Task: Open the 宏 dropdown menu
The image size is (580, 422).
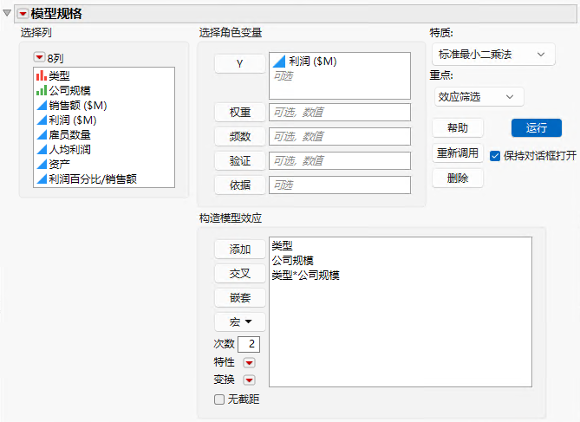Action: (x=239, y=322)
